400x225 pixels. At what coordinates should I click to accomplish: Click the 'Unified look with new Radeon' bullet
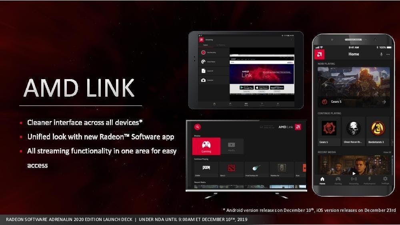pyautogui.click(x=101, y=137)
